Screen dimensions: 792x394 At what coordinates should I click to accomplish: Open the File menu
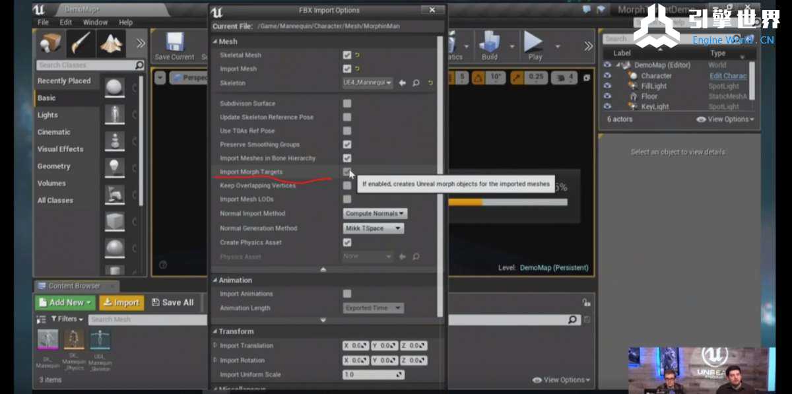click(43, 22)
